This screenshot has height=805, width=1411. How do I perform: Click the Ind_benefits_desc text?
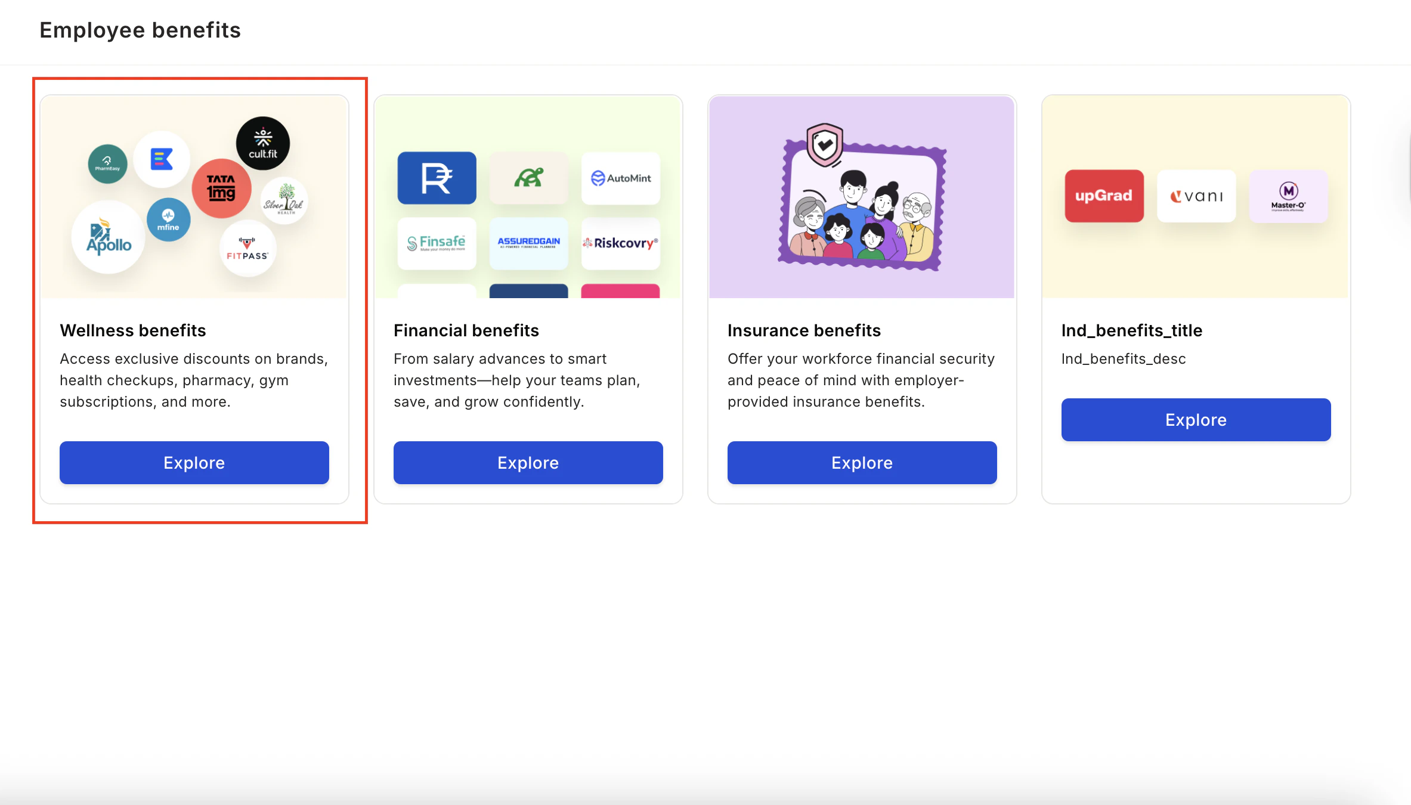coord(1124,359)
